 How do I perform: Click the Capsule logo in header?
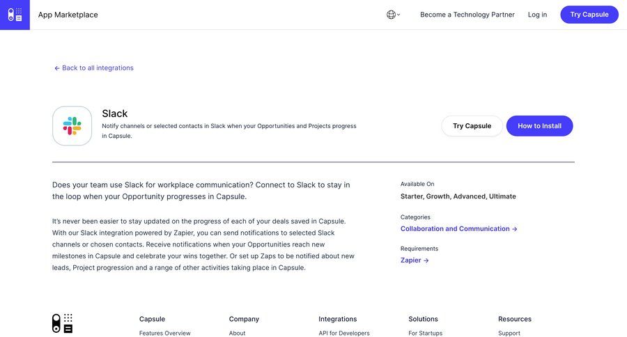[15, 15]
